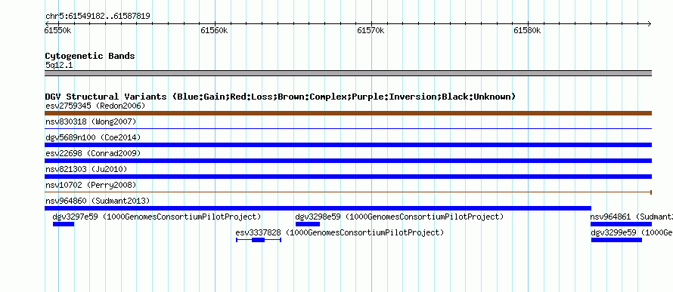Click the nsv964860 (Sudmant2013) label text
The height and width of the screenshot is (292, 673).
[98, 201]
